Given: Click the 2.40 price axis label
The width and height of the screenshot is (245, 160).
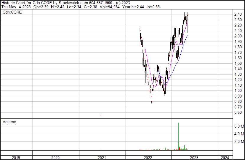Looking at the screenshot, I should (238, 14).
